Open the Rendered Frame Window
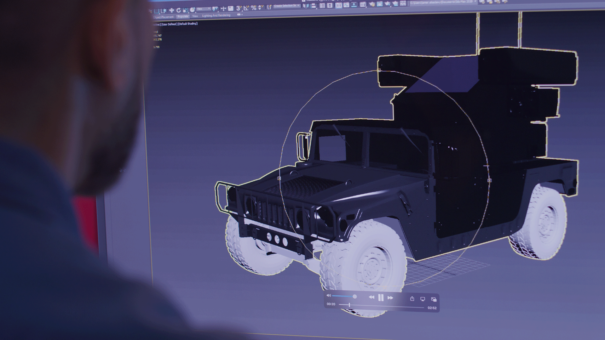 click(x=379, y=4)
